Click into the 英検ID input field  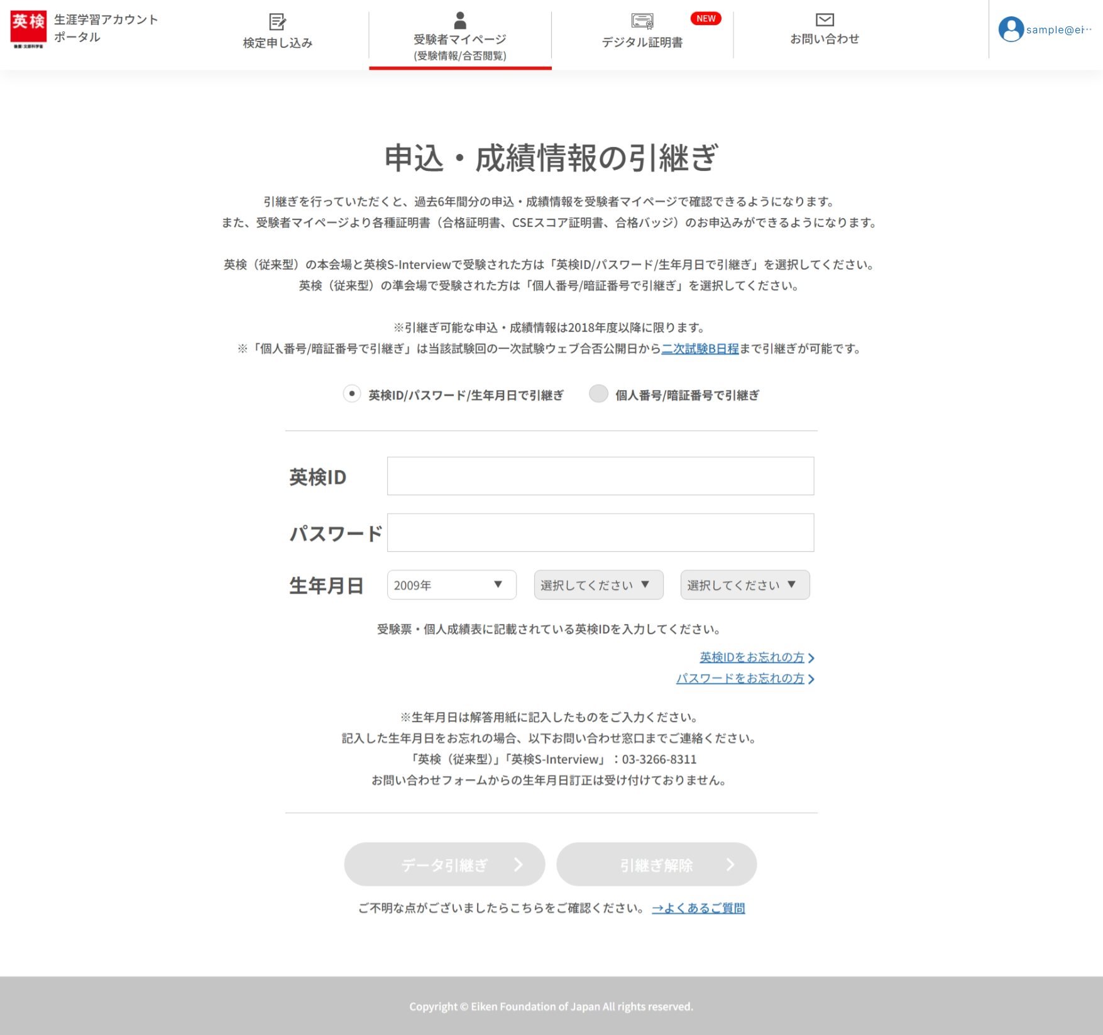point(600,476)
